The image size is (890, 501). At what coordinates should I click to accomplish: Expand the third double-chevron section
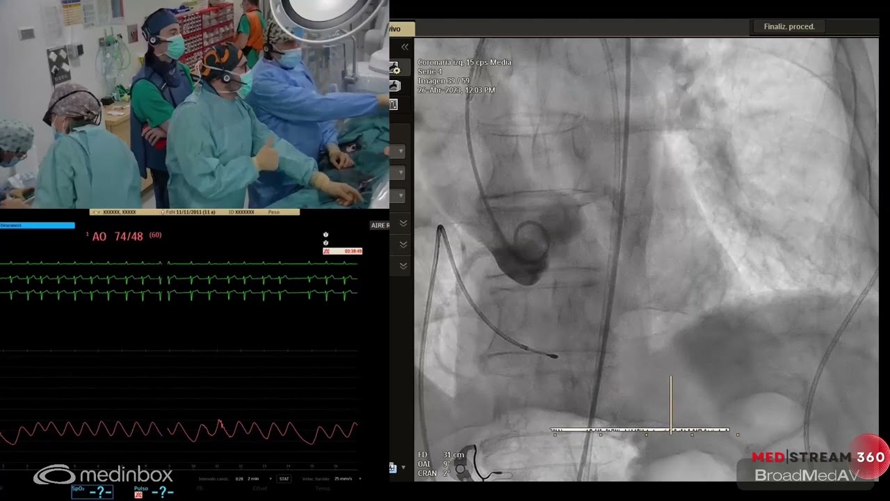click(x=403, y=266)
